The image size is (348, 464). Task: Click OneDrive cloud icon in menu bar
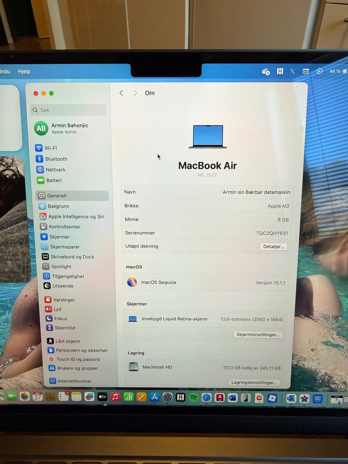pos(266,72)
